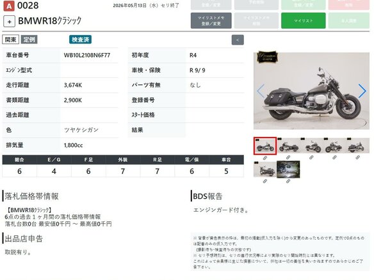
Task: Click the displacement value 1,800cc
Action: (x=73, y=145)
